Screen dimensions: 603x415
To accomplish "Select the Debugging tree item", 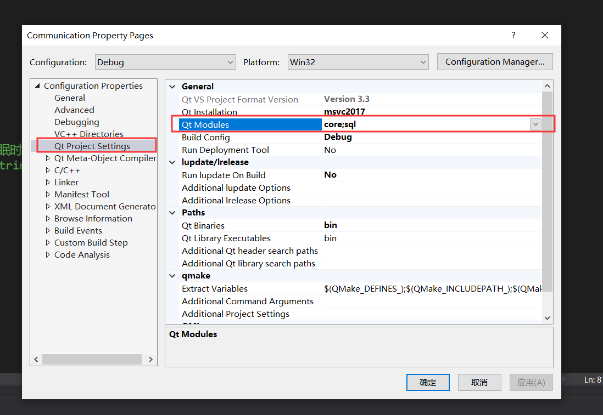I will (x=76, y=122).
